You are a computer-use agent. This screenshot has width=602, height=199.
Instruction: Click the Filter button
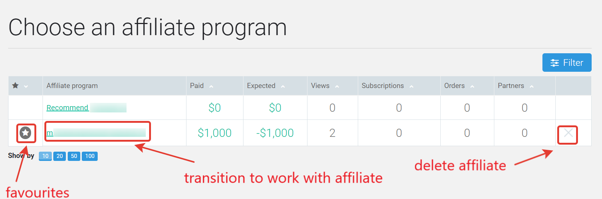tap(567, 63)
